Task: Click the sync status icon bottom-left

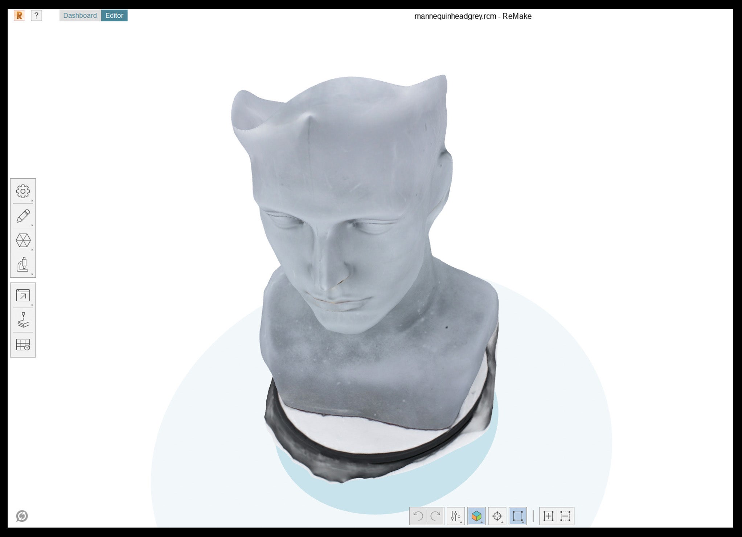Action: point(22,516)
